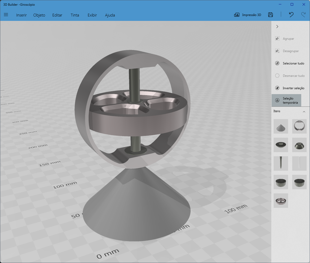The height and width of the screenshot is (263, 310).
Task: Click the Desagrupar (ungroup) icon
Action: pyautogui.click(x=277, y=51)
